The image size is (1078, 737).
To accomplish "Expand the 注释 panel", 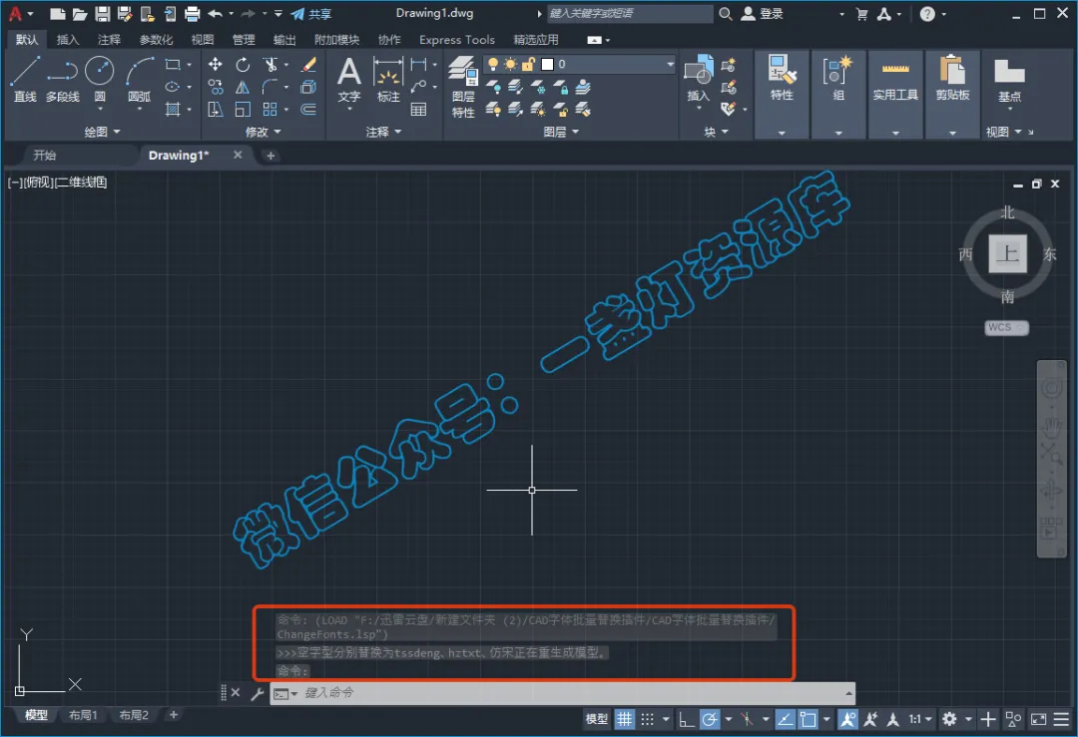I will [x=383, y=132].
